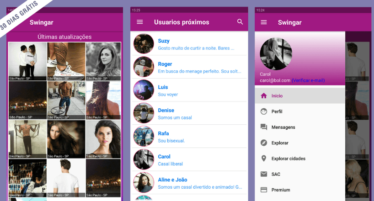Click 'Últimas atualizações' heading
374x201 pixels.
point(64,37)
